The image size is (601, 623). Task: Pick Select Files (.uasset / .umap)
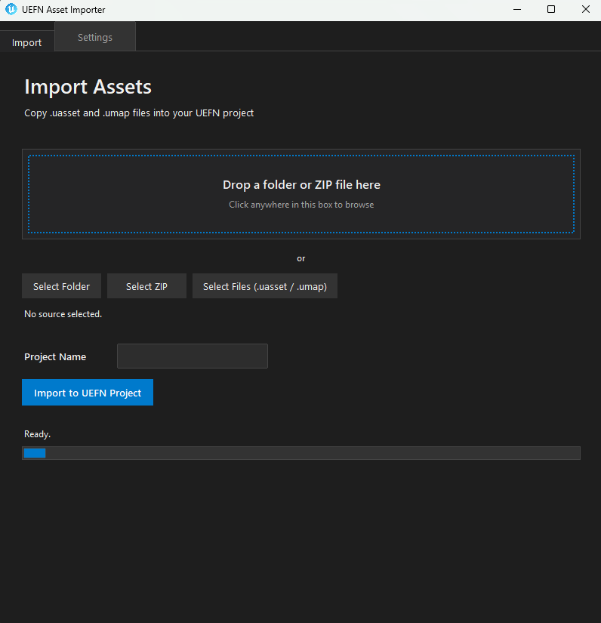[265, 286]
